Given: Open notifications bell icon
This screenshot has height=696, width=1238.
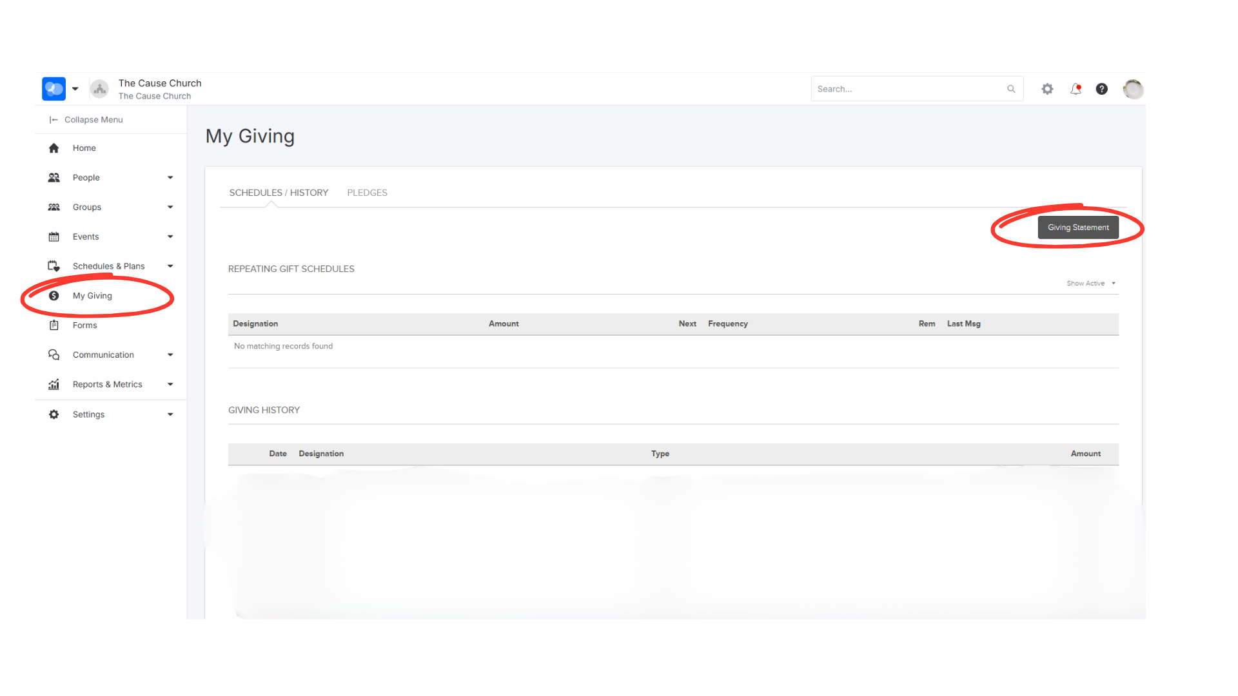Looking at the screenshot, I should (x=1076, y=89).
